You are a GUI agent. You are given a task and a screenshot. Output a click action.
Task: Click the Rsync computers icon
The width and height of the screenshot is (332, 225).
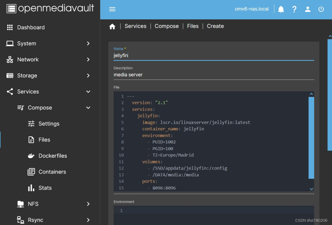21,220
